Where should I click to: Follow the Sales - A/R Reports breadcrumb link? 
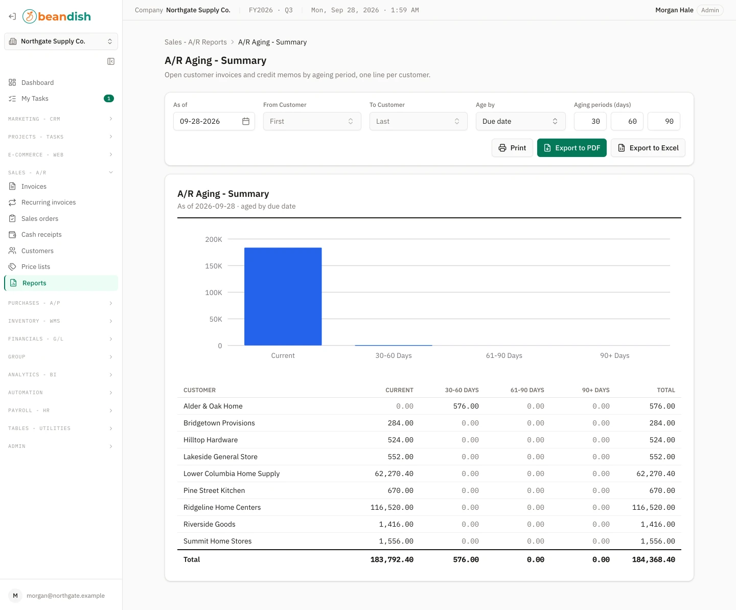click(196, 42)
